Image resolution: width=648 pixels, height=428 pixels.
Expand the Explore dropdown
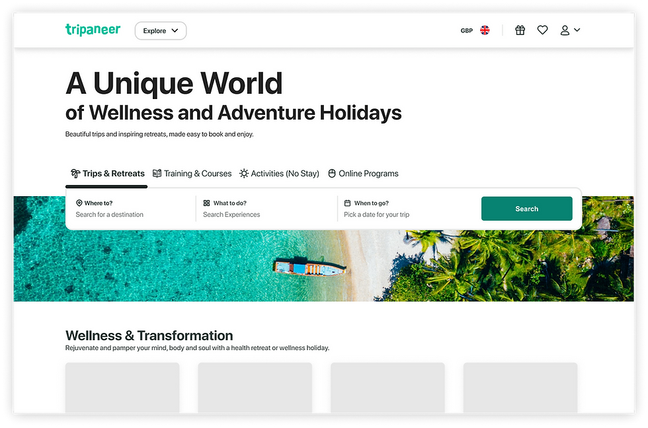click(160, 30)
